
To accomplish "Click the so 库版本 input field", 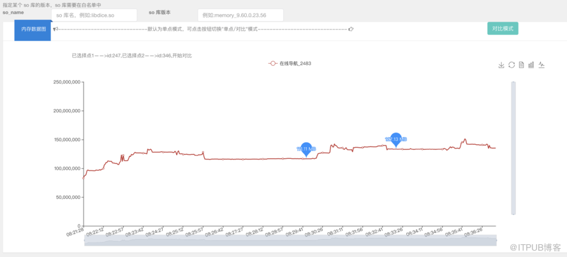I will click(x=241, y=15).
